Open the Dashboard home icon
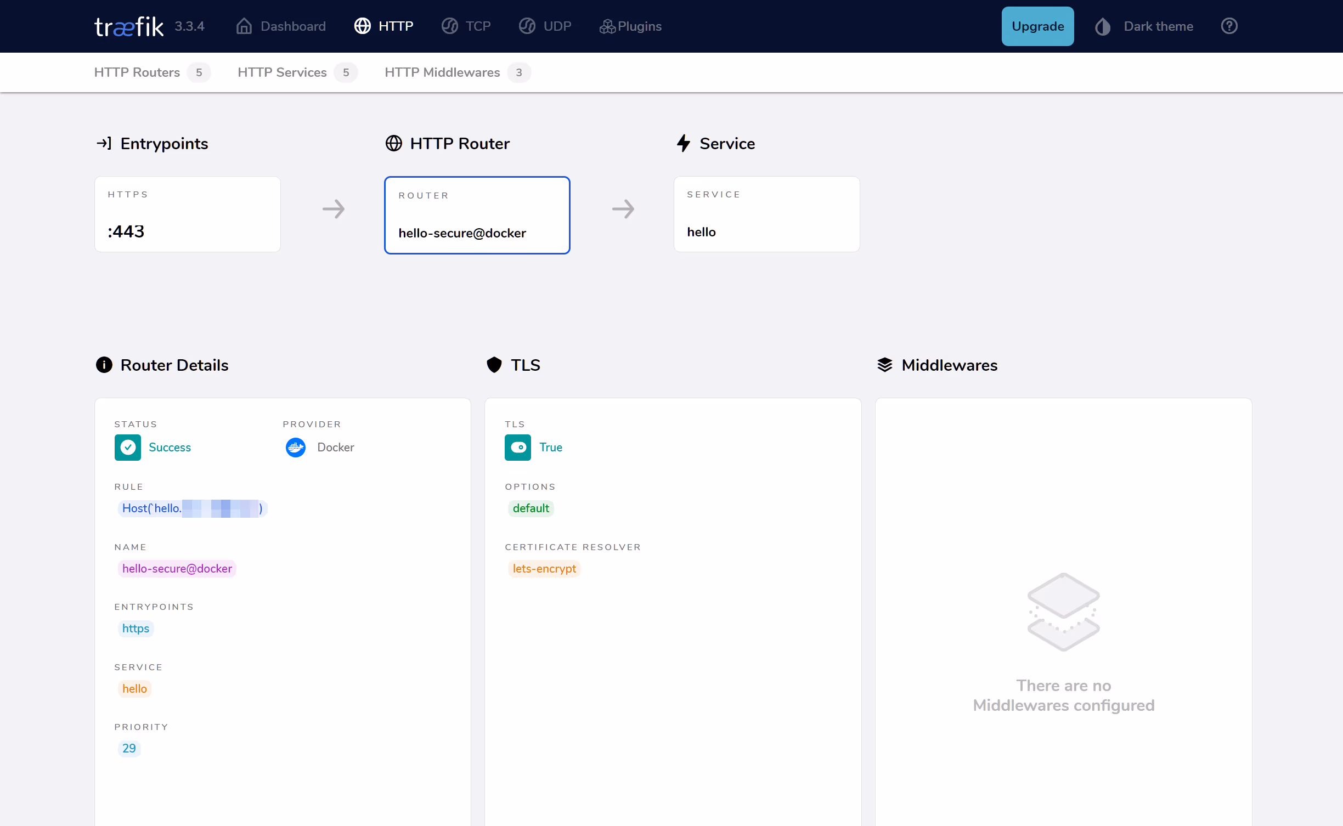 click(x=244, y=26)
